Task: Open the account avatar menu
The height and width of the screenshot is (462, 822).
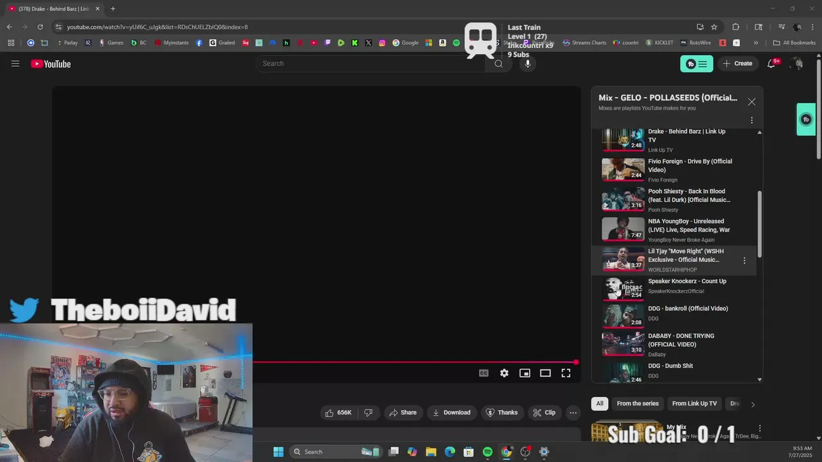Action: [x=797, y=64]
